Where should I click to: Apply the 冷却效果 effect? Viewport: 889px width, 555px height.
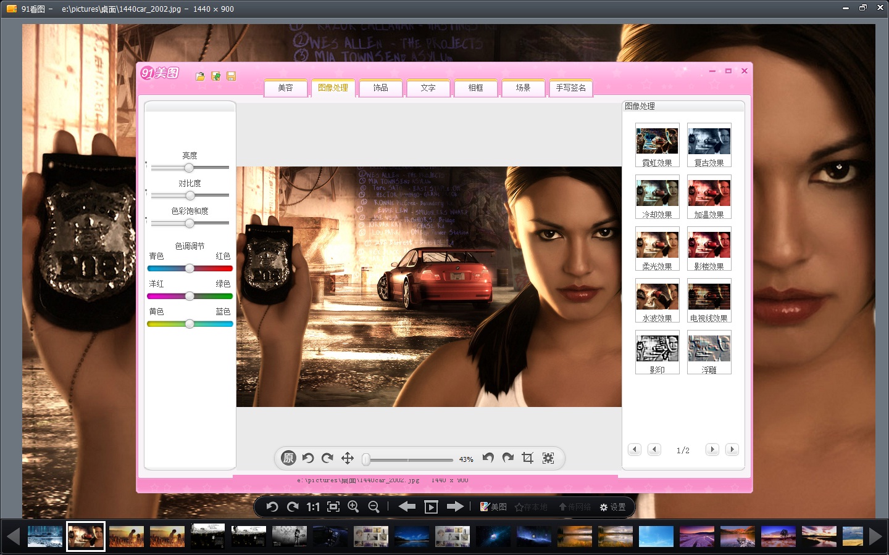click(x=657, y=197)
